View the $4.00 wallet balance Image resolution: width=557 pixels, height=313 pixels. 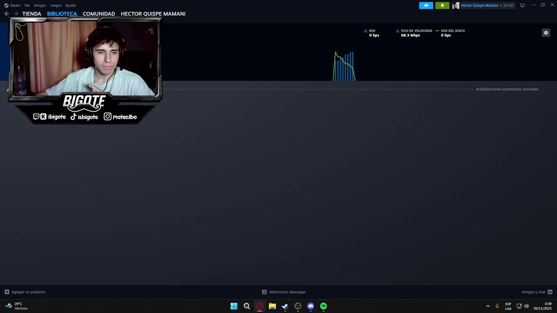point(508,5)
